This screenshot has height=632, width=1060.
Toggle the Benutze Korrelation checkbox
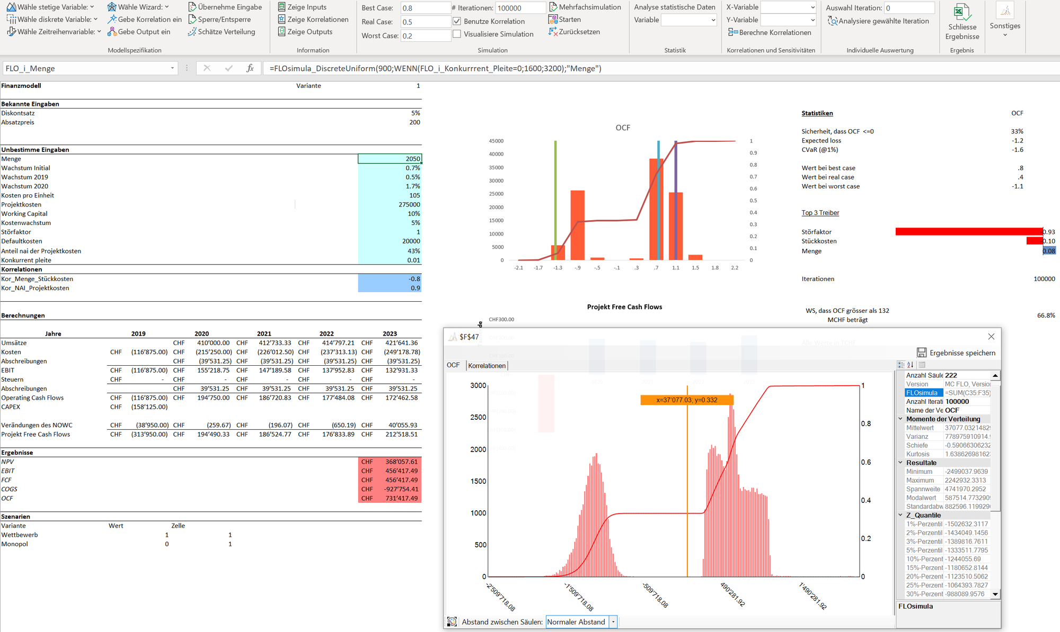point(457,21)
